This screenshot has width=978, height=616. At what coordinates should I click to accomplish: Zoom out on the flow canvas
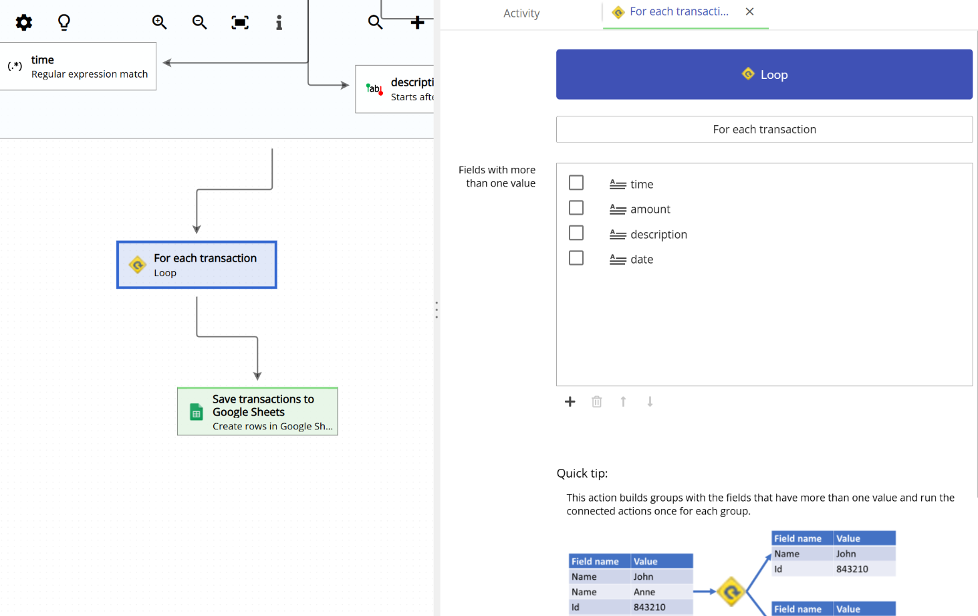tap(199, 22)
